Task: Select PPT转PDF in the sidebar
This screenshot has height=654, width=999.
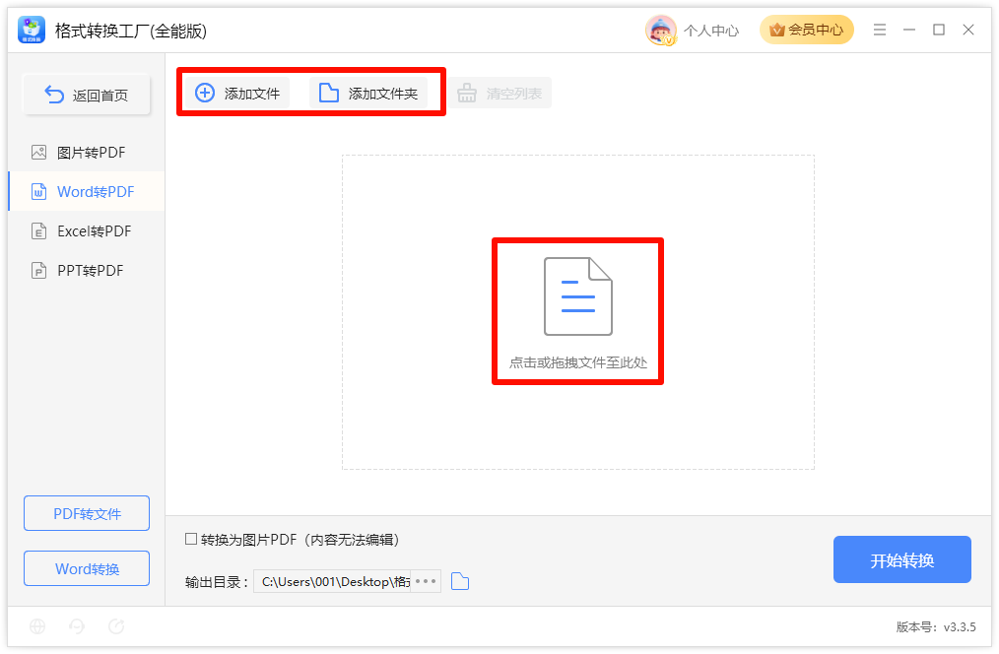Action: tap(86, 271)
